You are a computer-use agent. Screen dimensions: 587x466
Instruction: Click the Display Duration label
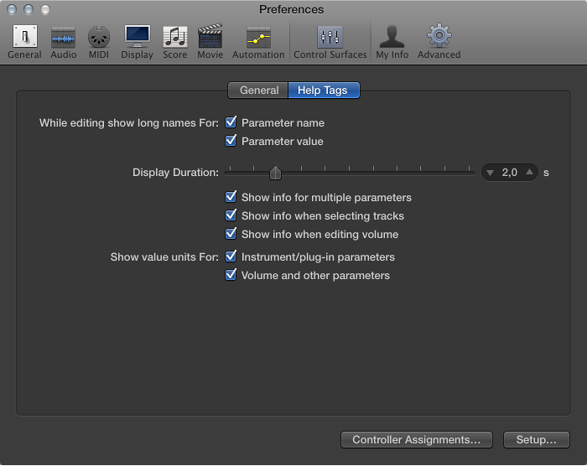coord(175,173)
